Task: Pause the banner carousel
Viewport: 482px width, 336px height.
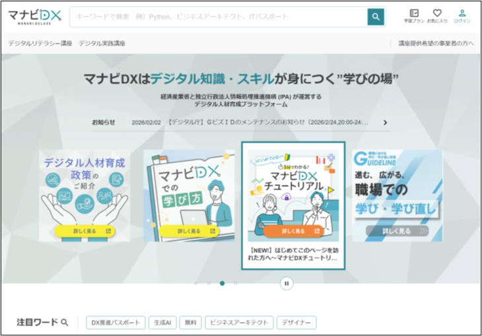Action: (287, 283)
